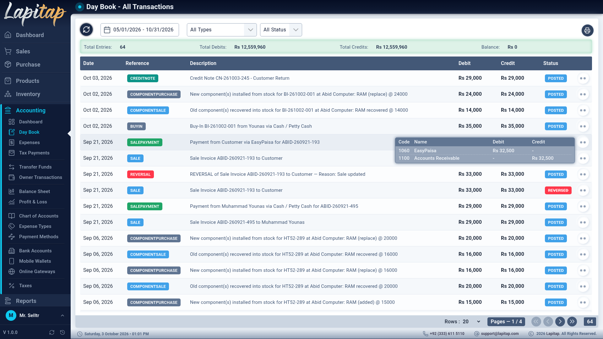The width and height of the screenshot is (603, 339).
Task: Click the history icon beside version
Action: (62, 332)
